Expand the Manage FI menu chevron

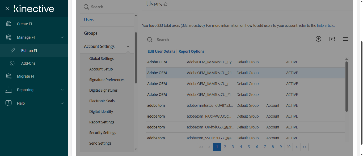click(x=62, y=37)
